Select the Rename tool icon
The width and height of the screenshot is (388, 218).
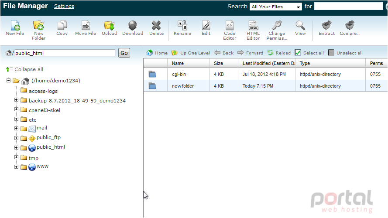click(182, 25)
